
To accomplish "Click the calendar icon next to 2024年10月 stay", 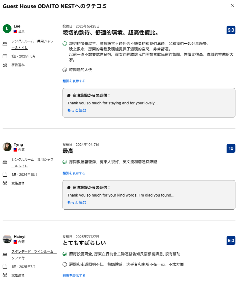I will pos(5,174).
